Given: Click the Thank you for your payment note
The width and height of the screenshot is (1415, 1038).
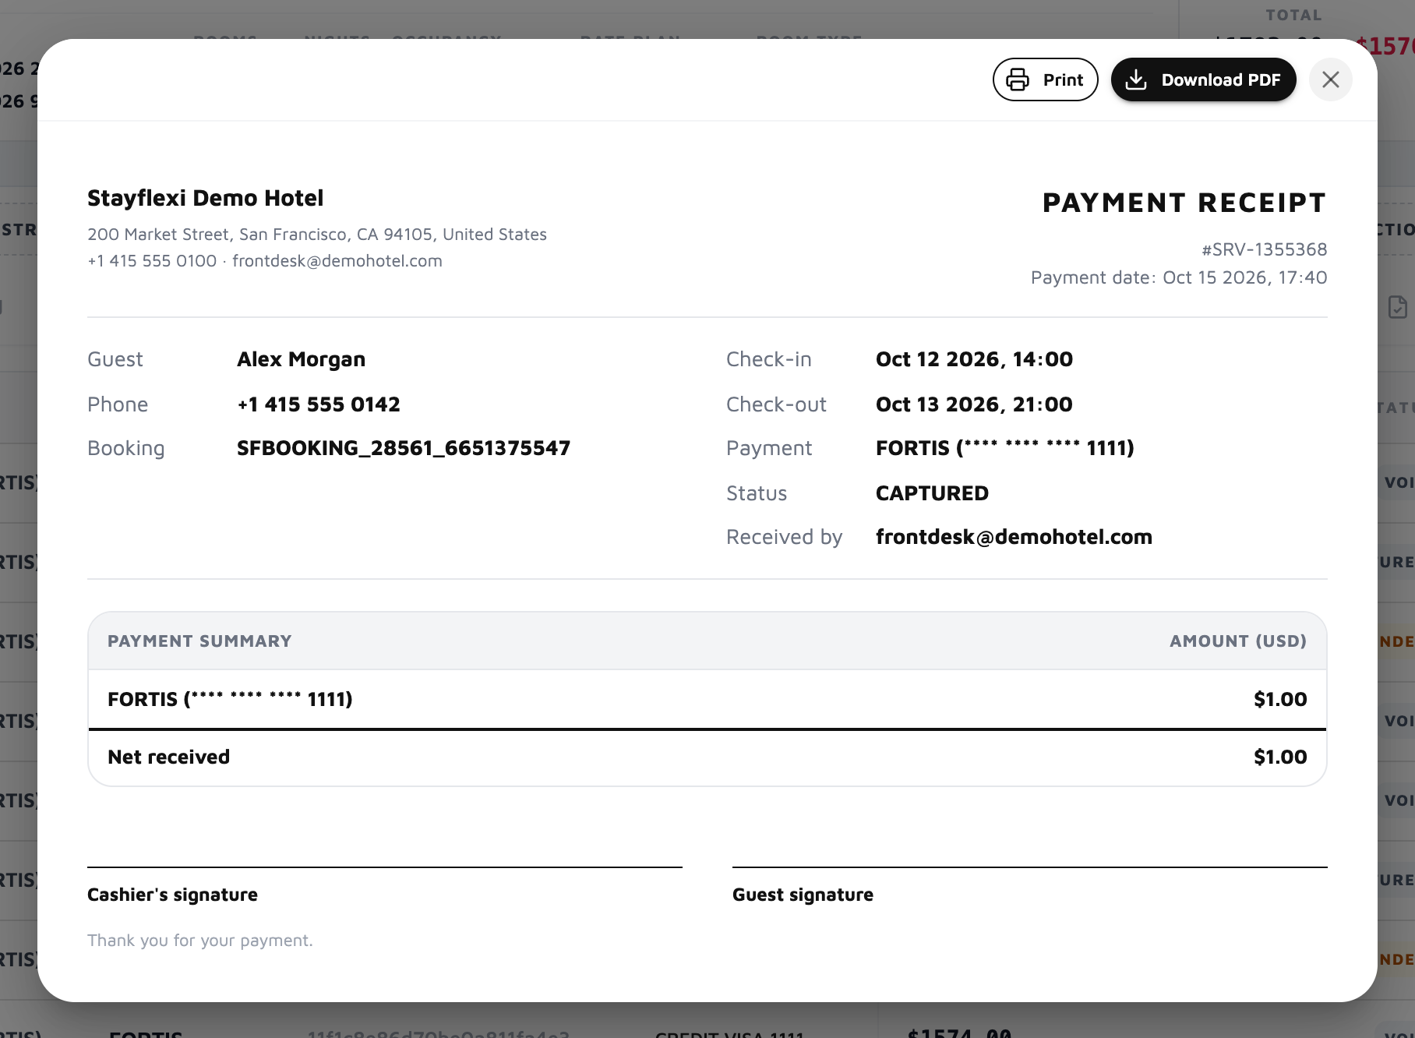Looking at the screenshot, I should coord(199,941).
